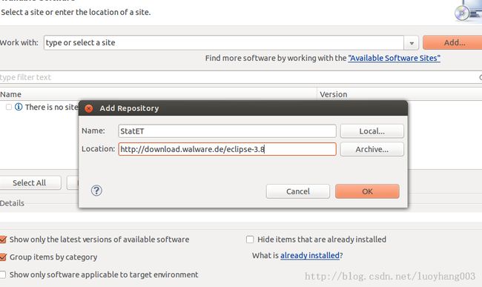Toggle 'Show only the latest versions' checkbox

coord(3,240)
